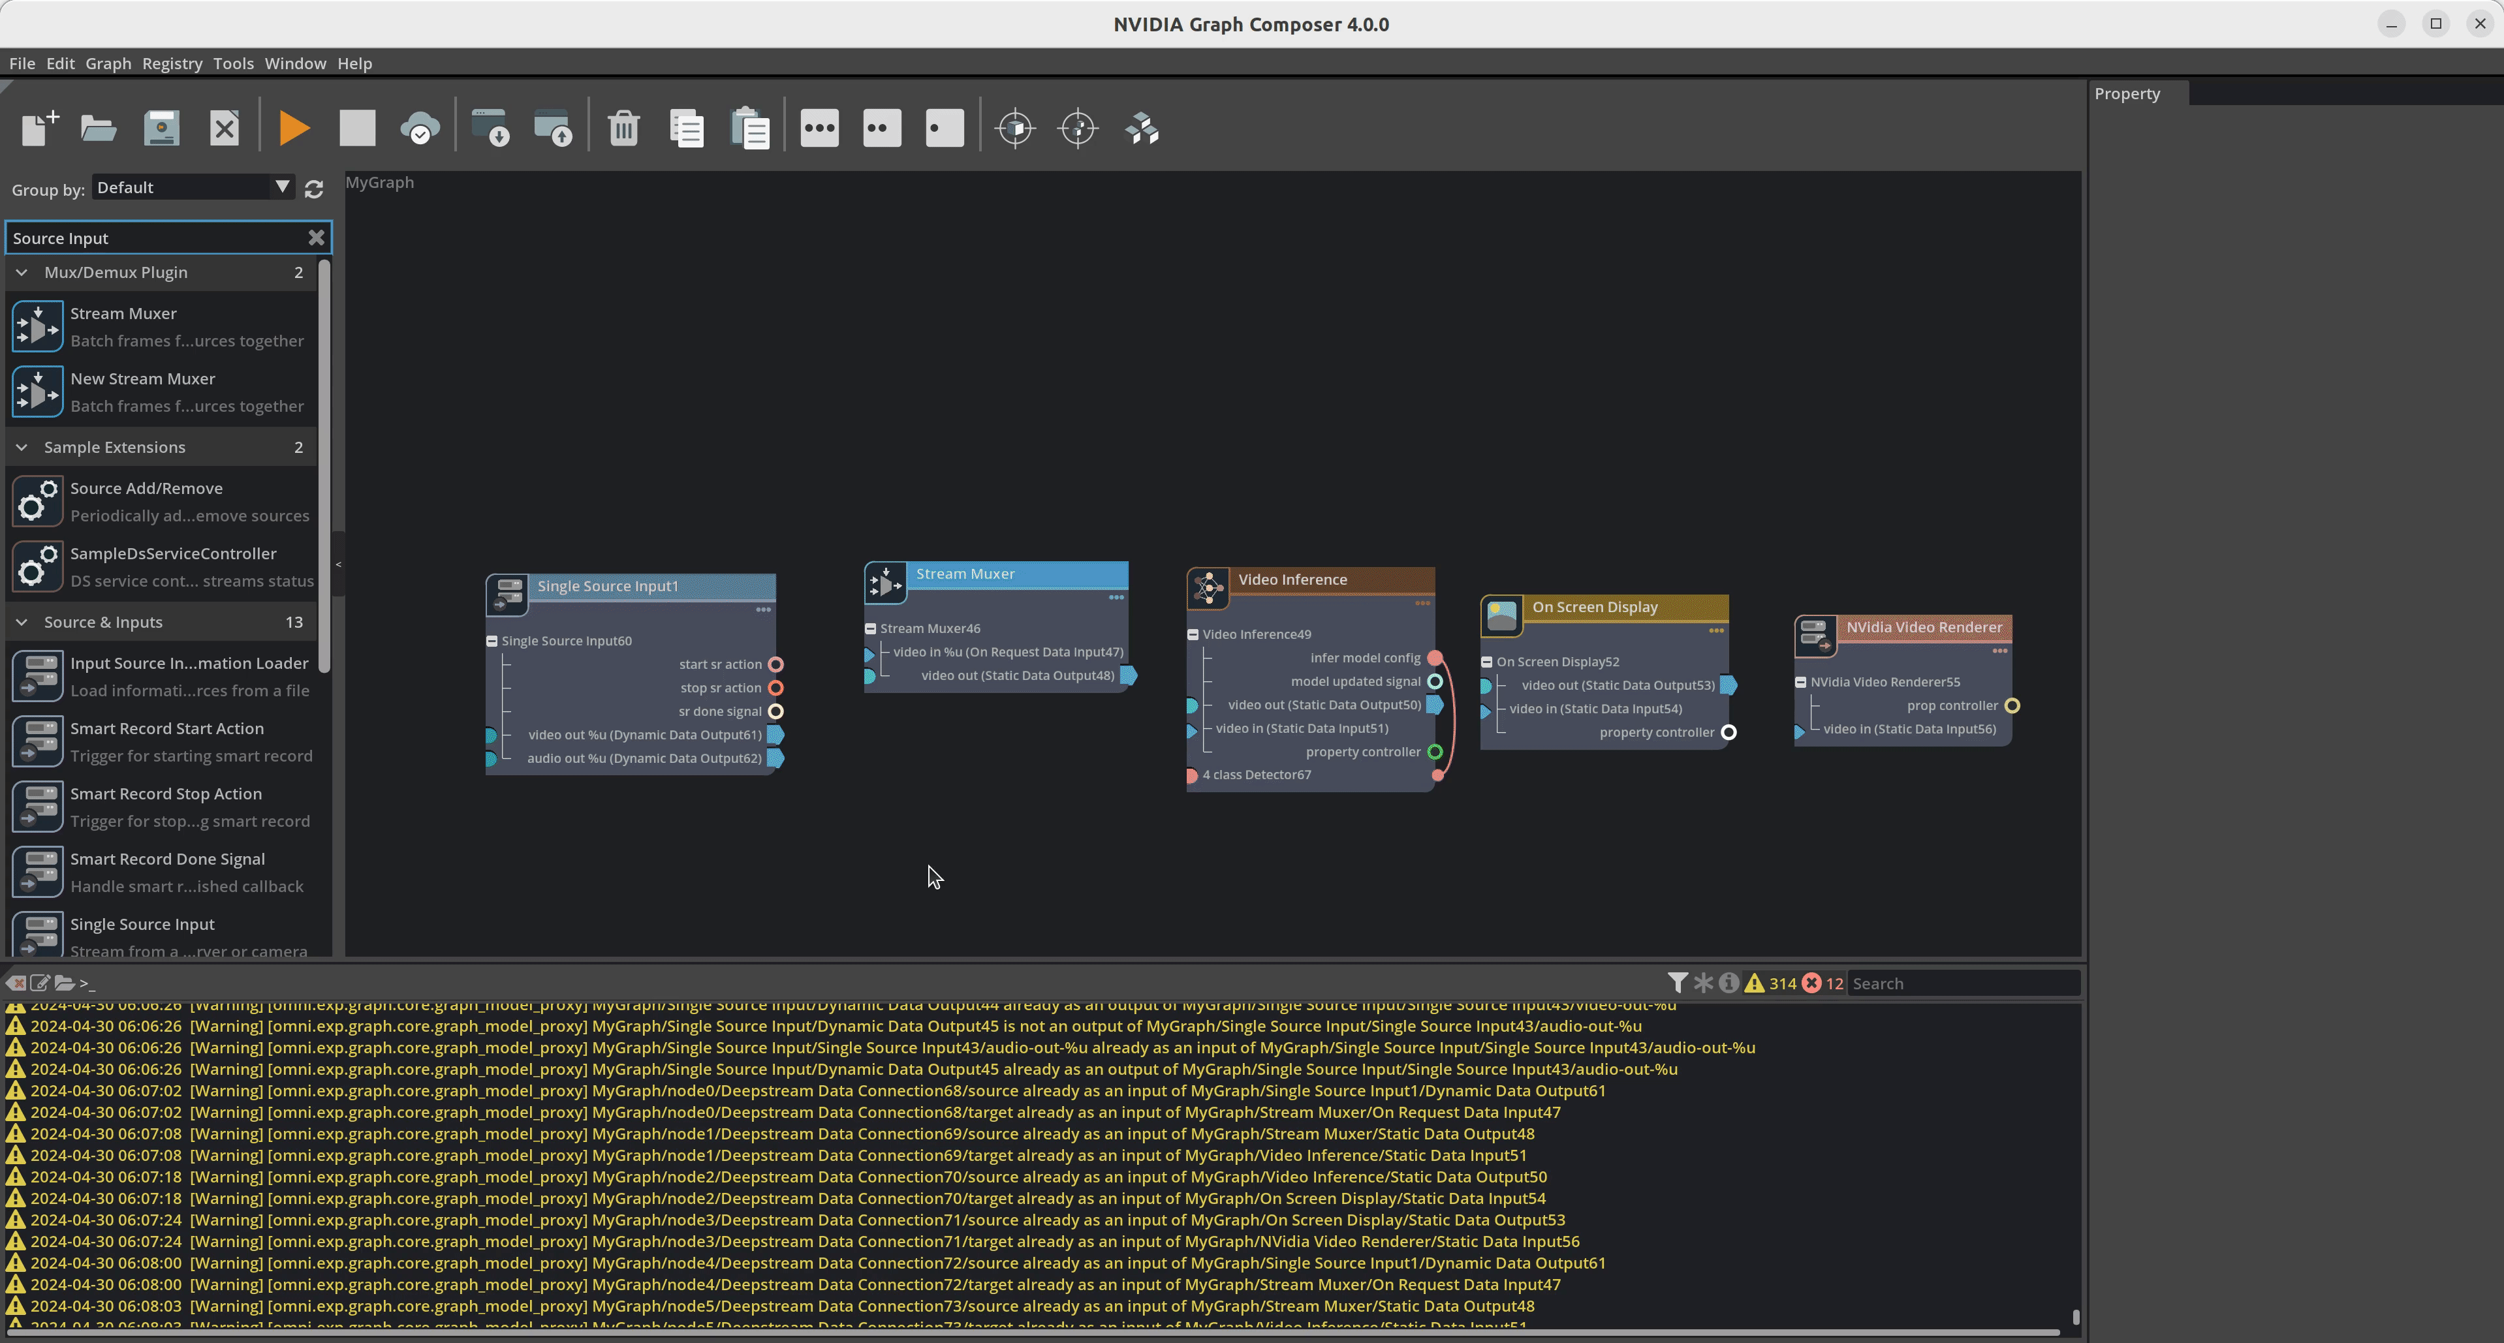Screen dimensions: 2504x1343
Task: Open the Tools menu
Action: tap(233, 63)
